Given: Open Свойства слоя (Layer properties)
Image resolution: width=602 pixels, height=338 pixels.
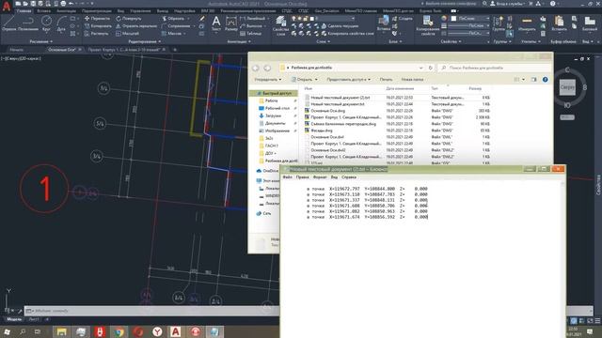Looking at the screenshot, I should (x=280, y=26).
